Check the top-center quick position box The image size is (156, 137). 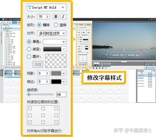point(43,108)
